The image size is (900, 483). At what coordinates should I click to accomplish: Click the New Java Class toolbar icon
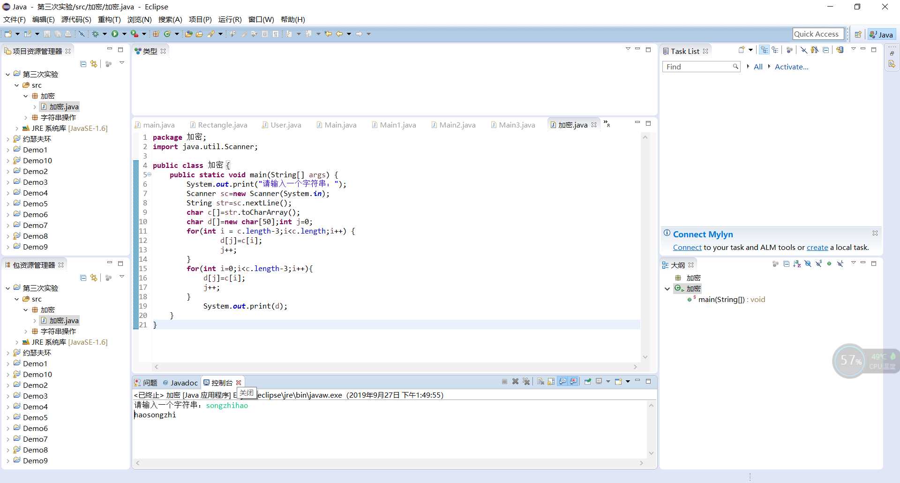click(x=167, y=34)
